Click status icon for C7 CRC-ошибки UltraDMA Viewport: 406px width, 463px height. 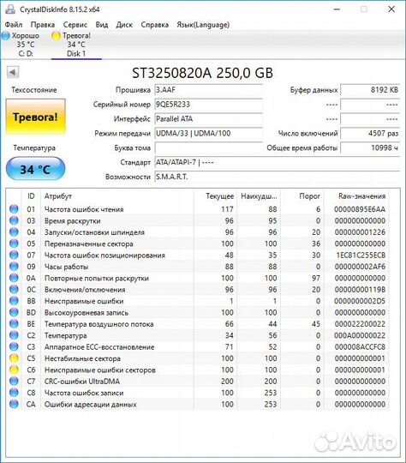[x=14, y=382]
